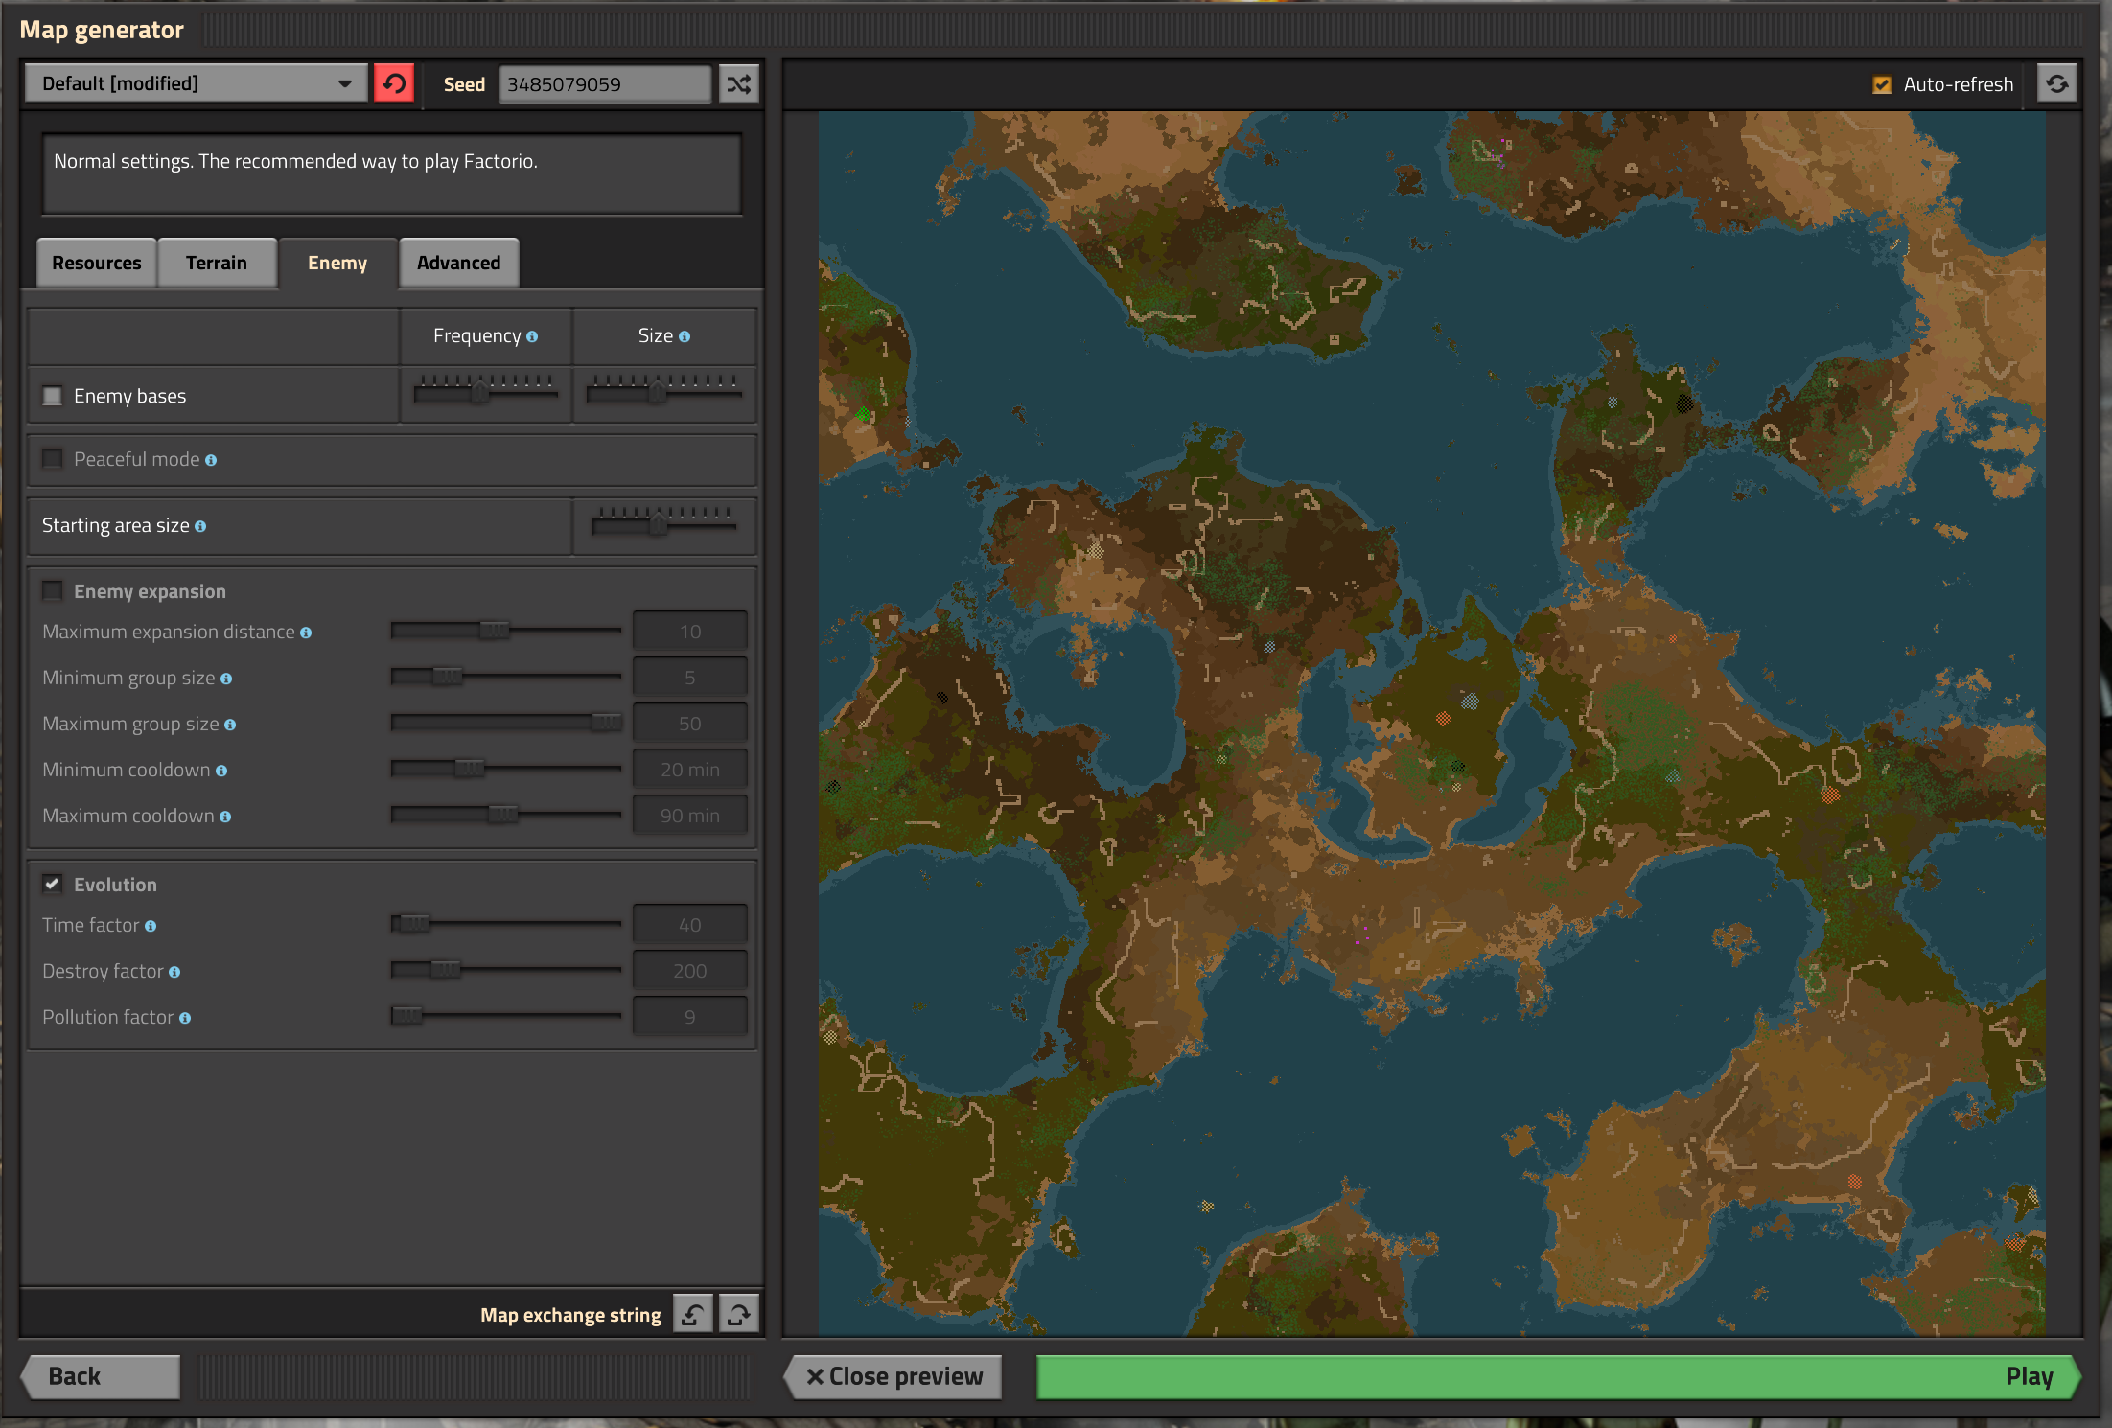This screenshot has height=1428, width=2112.
Task: Click the Maximum group size slider
Action: [505, 723]
